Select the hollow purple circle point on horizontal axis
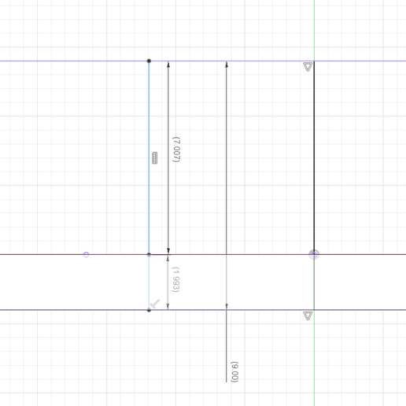 [86, 254]
